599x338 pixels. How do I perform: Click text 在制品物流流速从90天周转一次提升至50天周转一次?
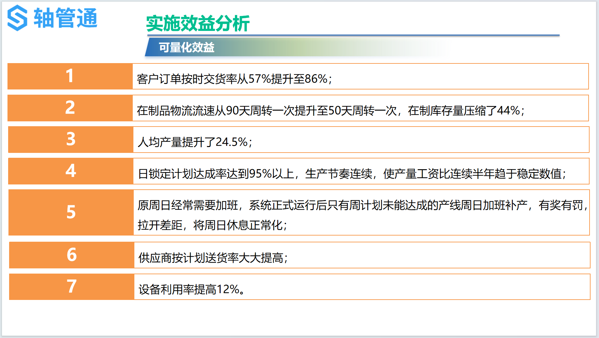click(267, 111)
